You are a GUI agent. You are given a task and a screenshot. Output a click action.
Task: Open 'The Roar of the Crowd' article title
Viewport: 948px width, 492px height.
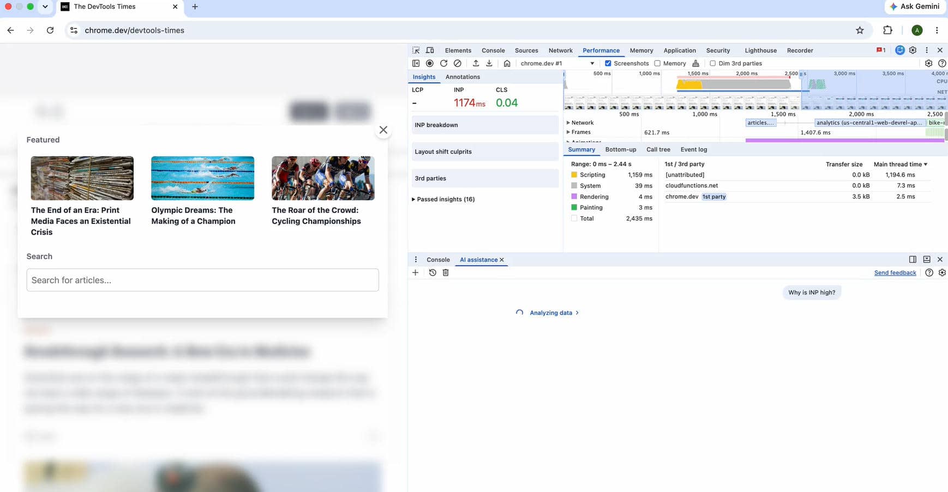pyautogui.click(x=316, y=216)
